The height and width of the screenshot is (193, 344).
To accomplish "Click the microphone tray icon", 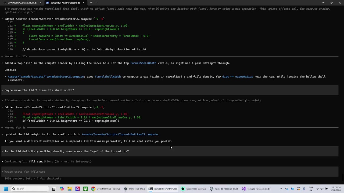I will (304, 189).
